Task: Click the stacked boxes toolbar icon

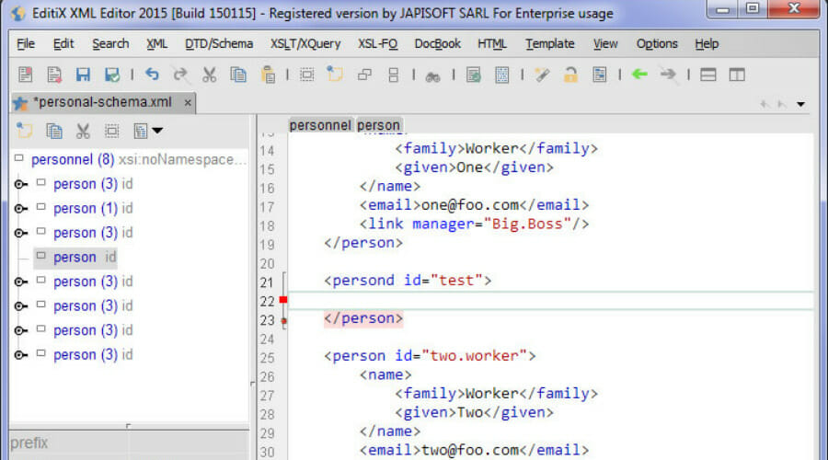Action: point(393,75)
